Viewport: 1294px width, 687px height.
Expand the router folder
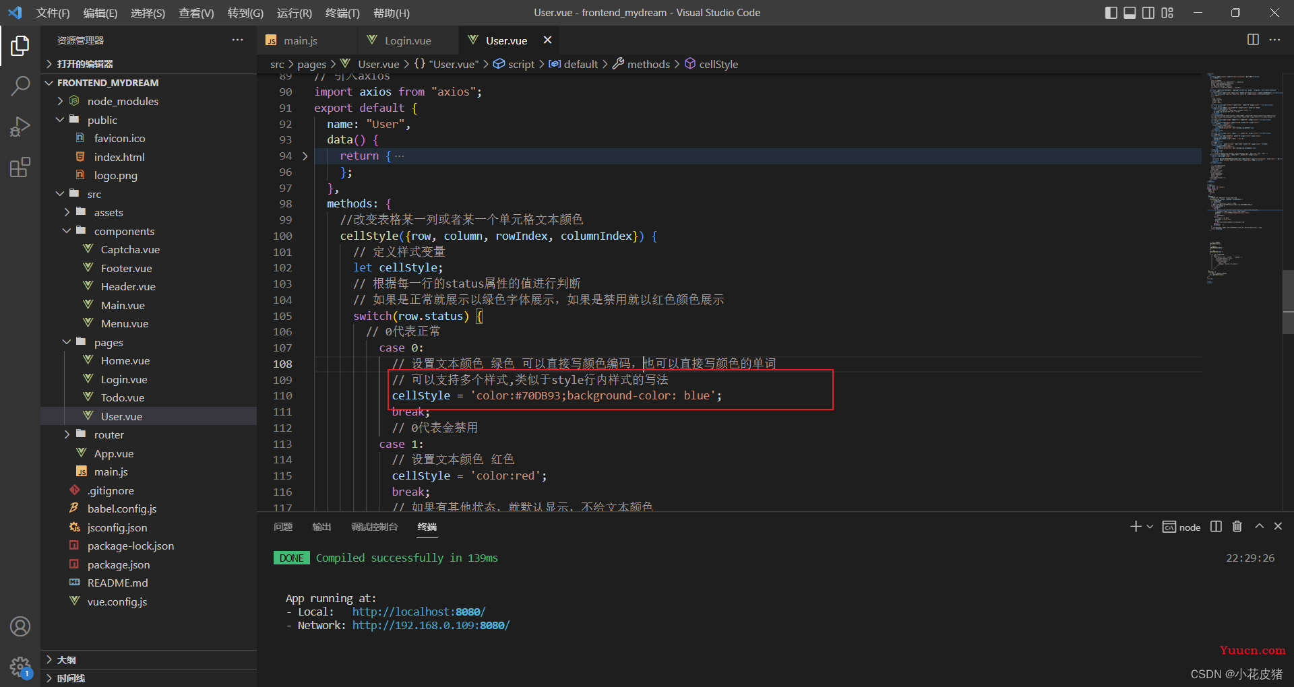148,434
